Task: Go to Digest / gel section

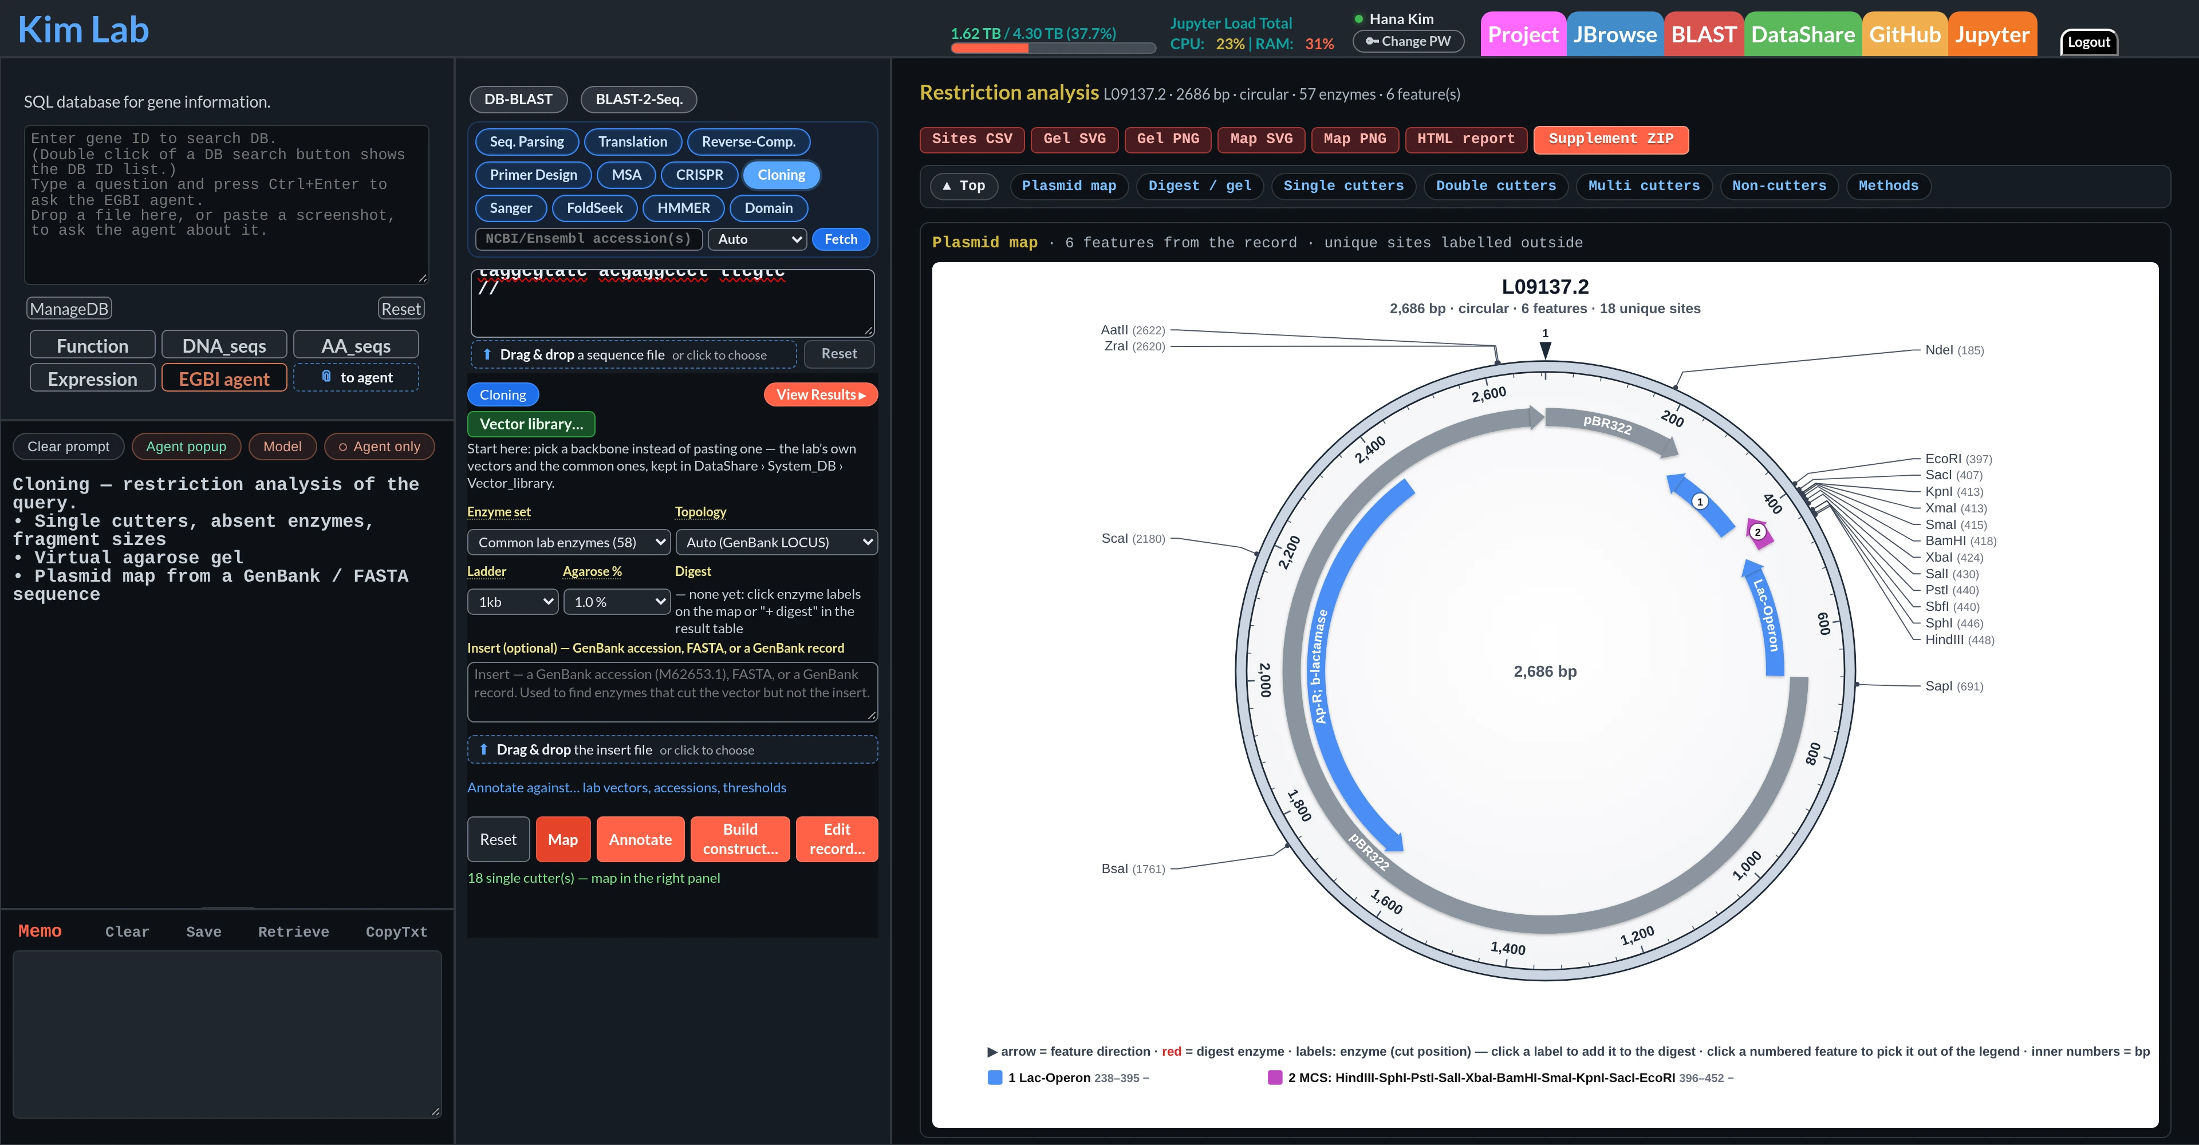Action: point(1199,186)
